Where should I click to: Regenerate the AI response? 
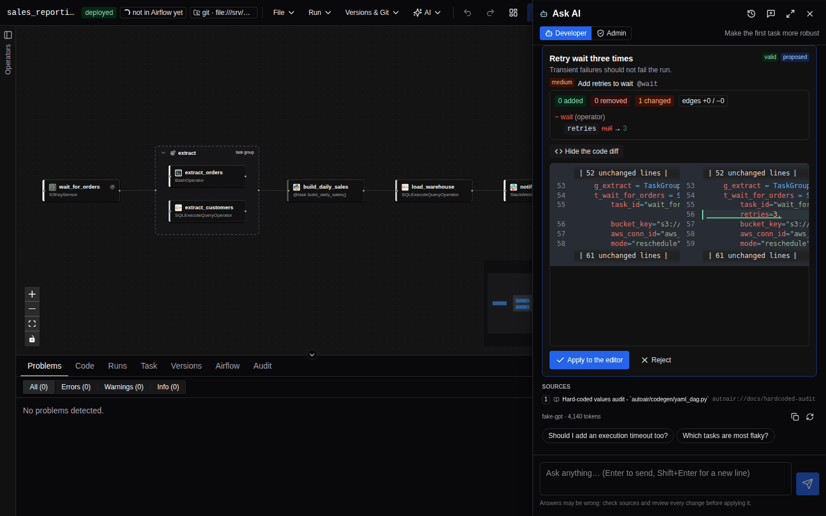pyautogui.click(x=810, y=417)
